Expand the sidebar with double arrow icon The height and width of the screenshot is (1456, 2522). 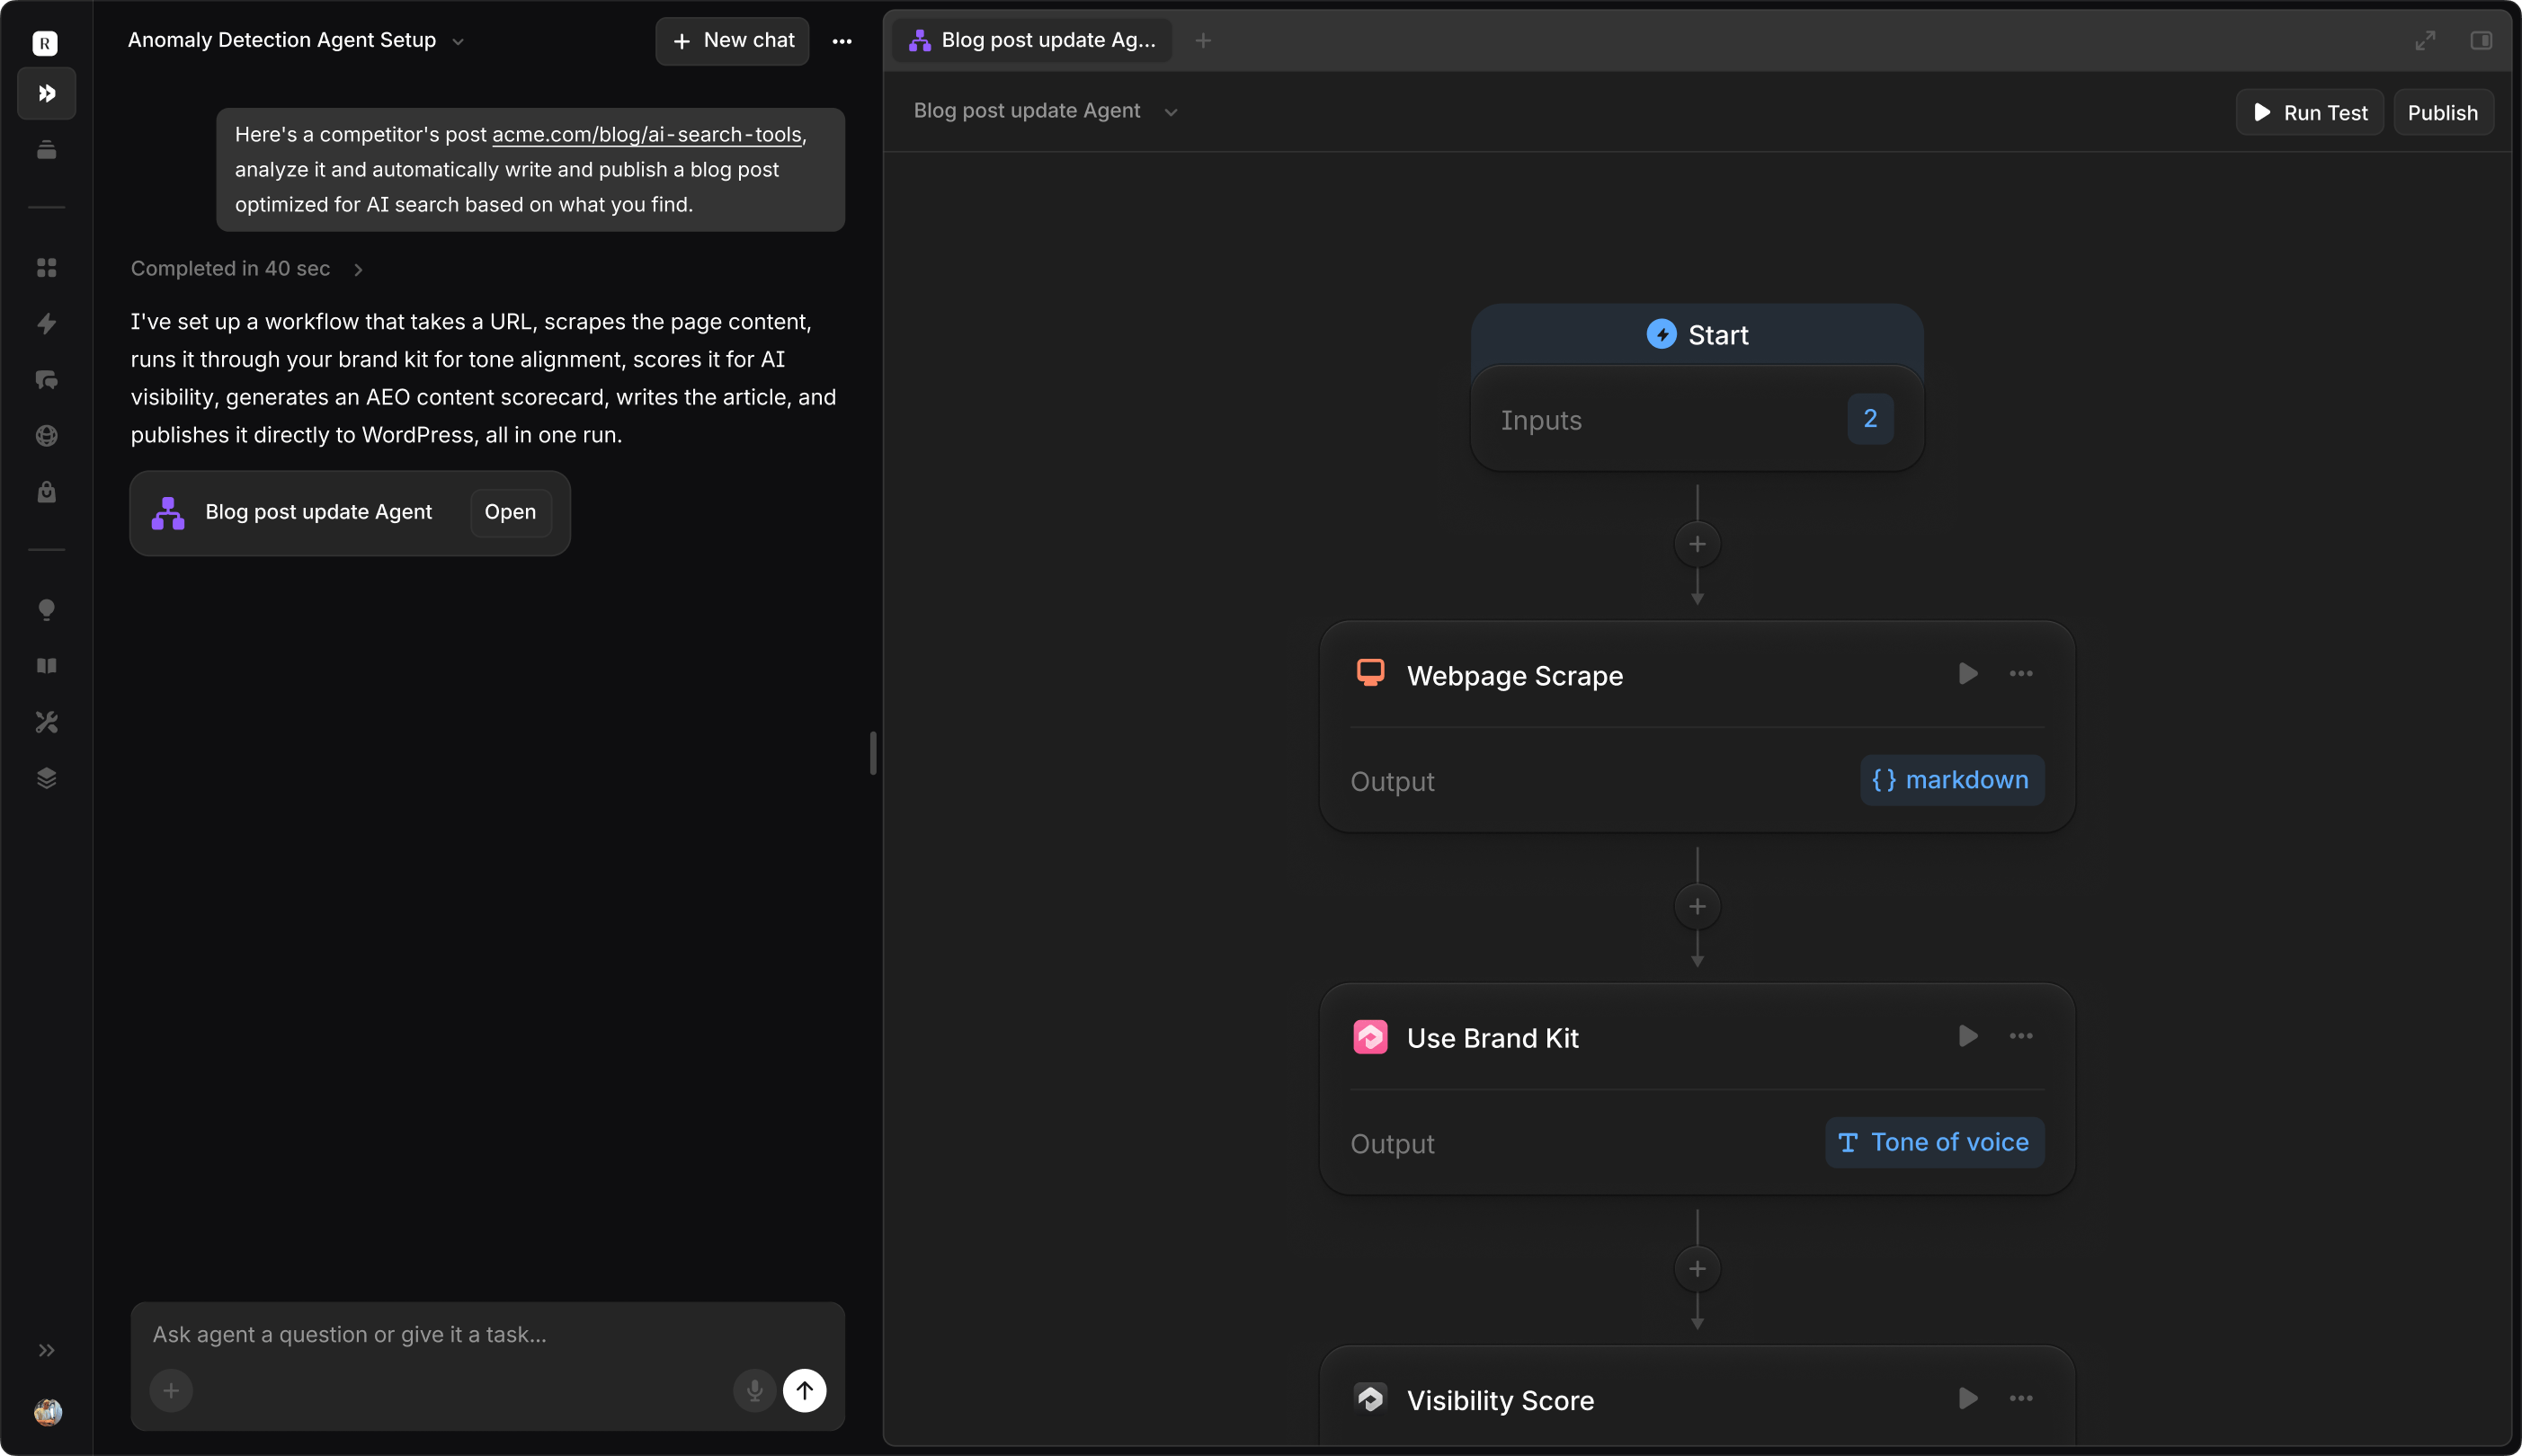[46, 1350]
